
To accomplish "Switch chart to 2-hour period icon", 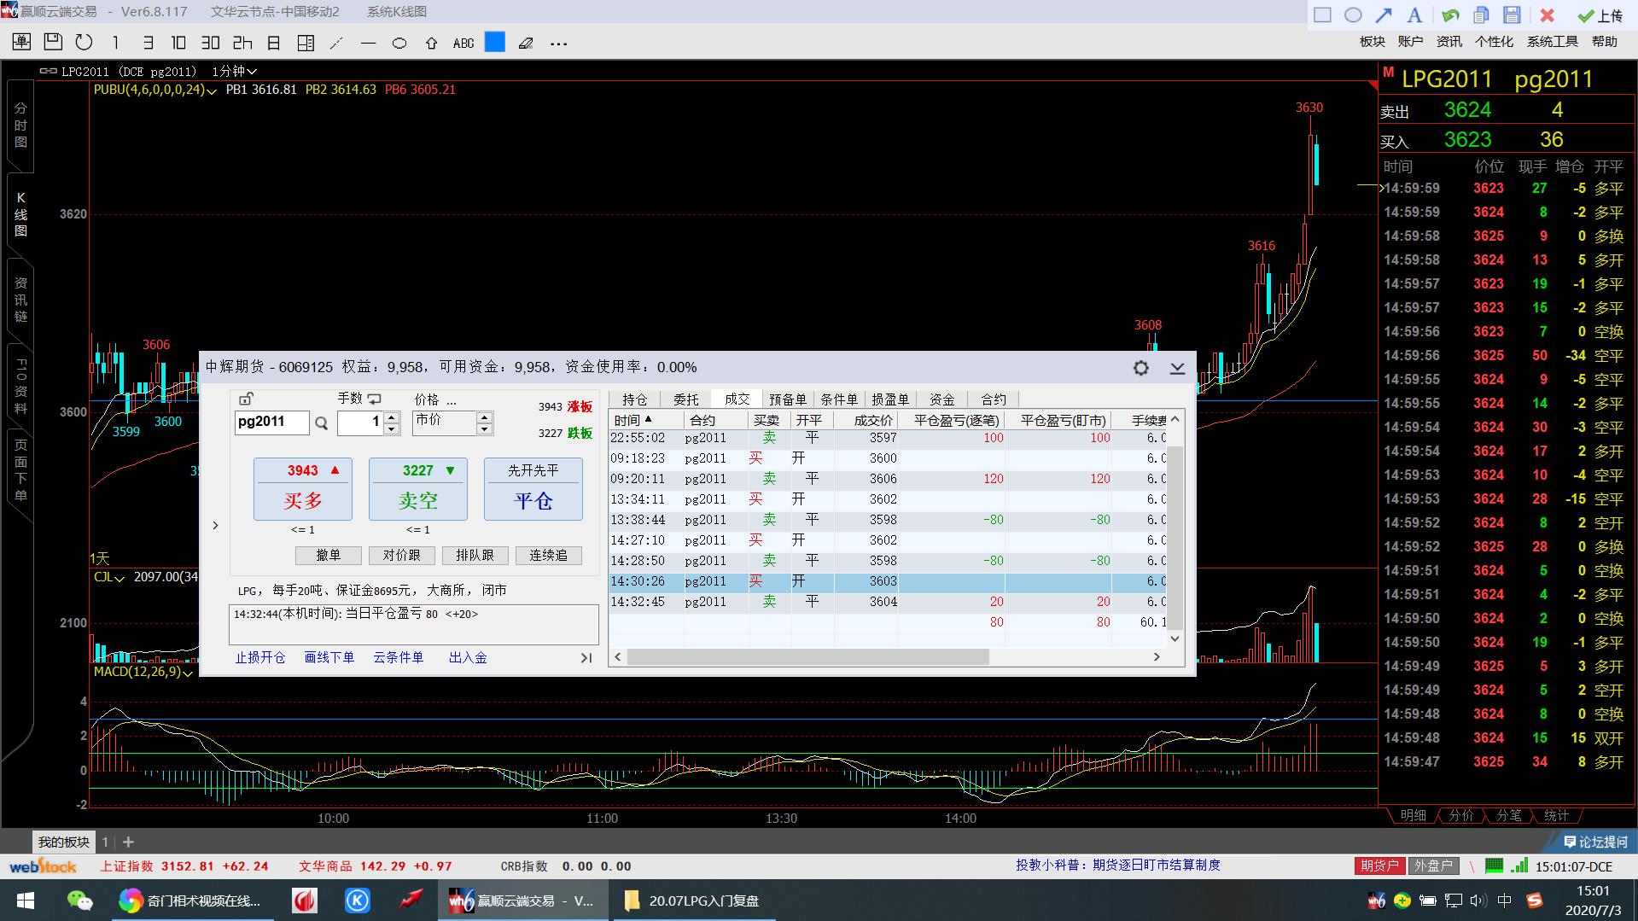I will coord(242,43).
